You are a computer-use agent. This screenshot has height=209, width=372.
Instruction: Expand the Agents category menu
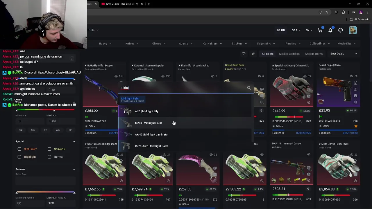(x=186, y=44)
